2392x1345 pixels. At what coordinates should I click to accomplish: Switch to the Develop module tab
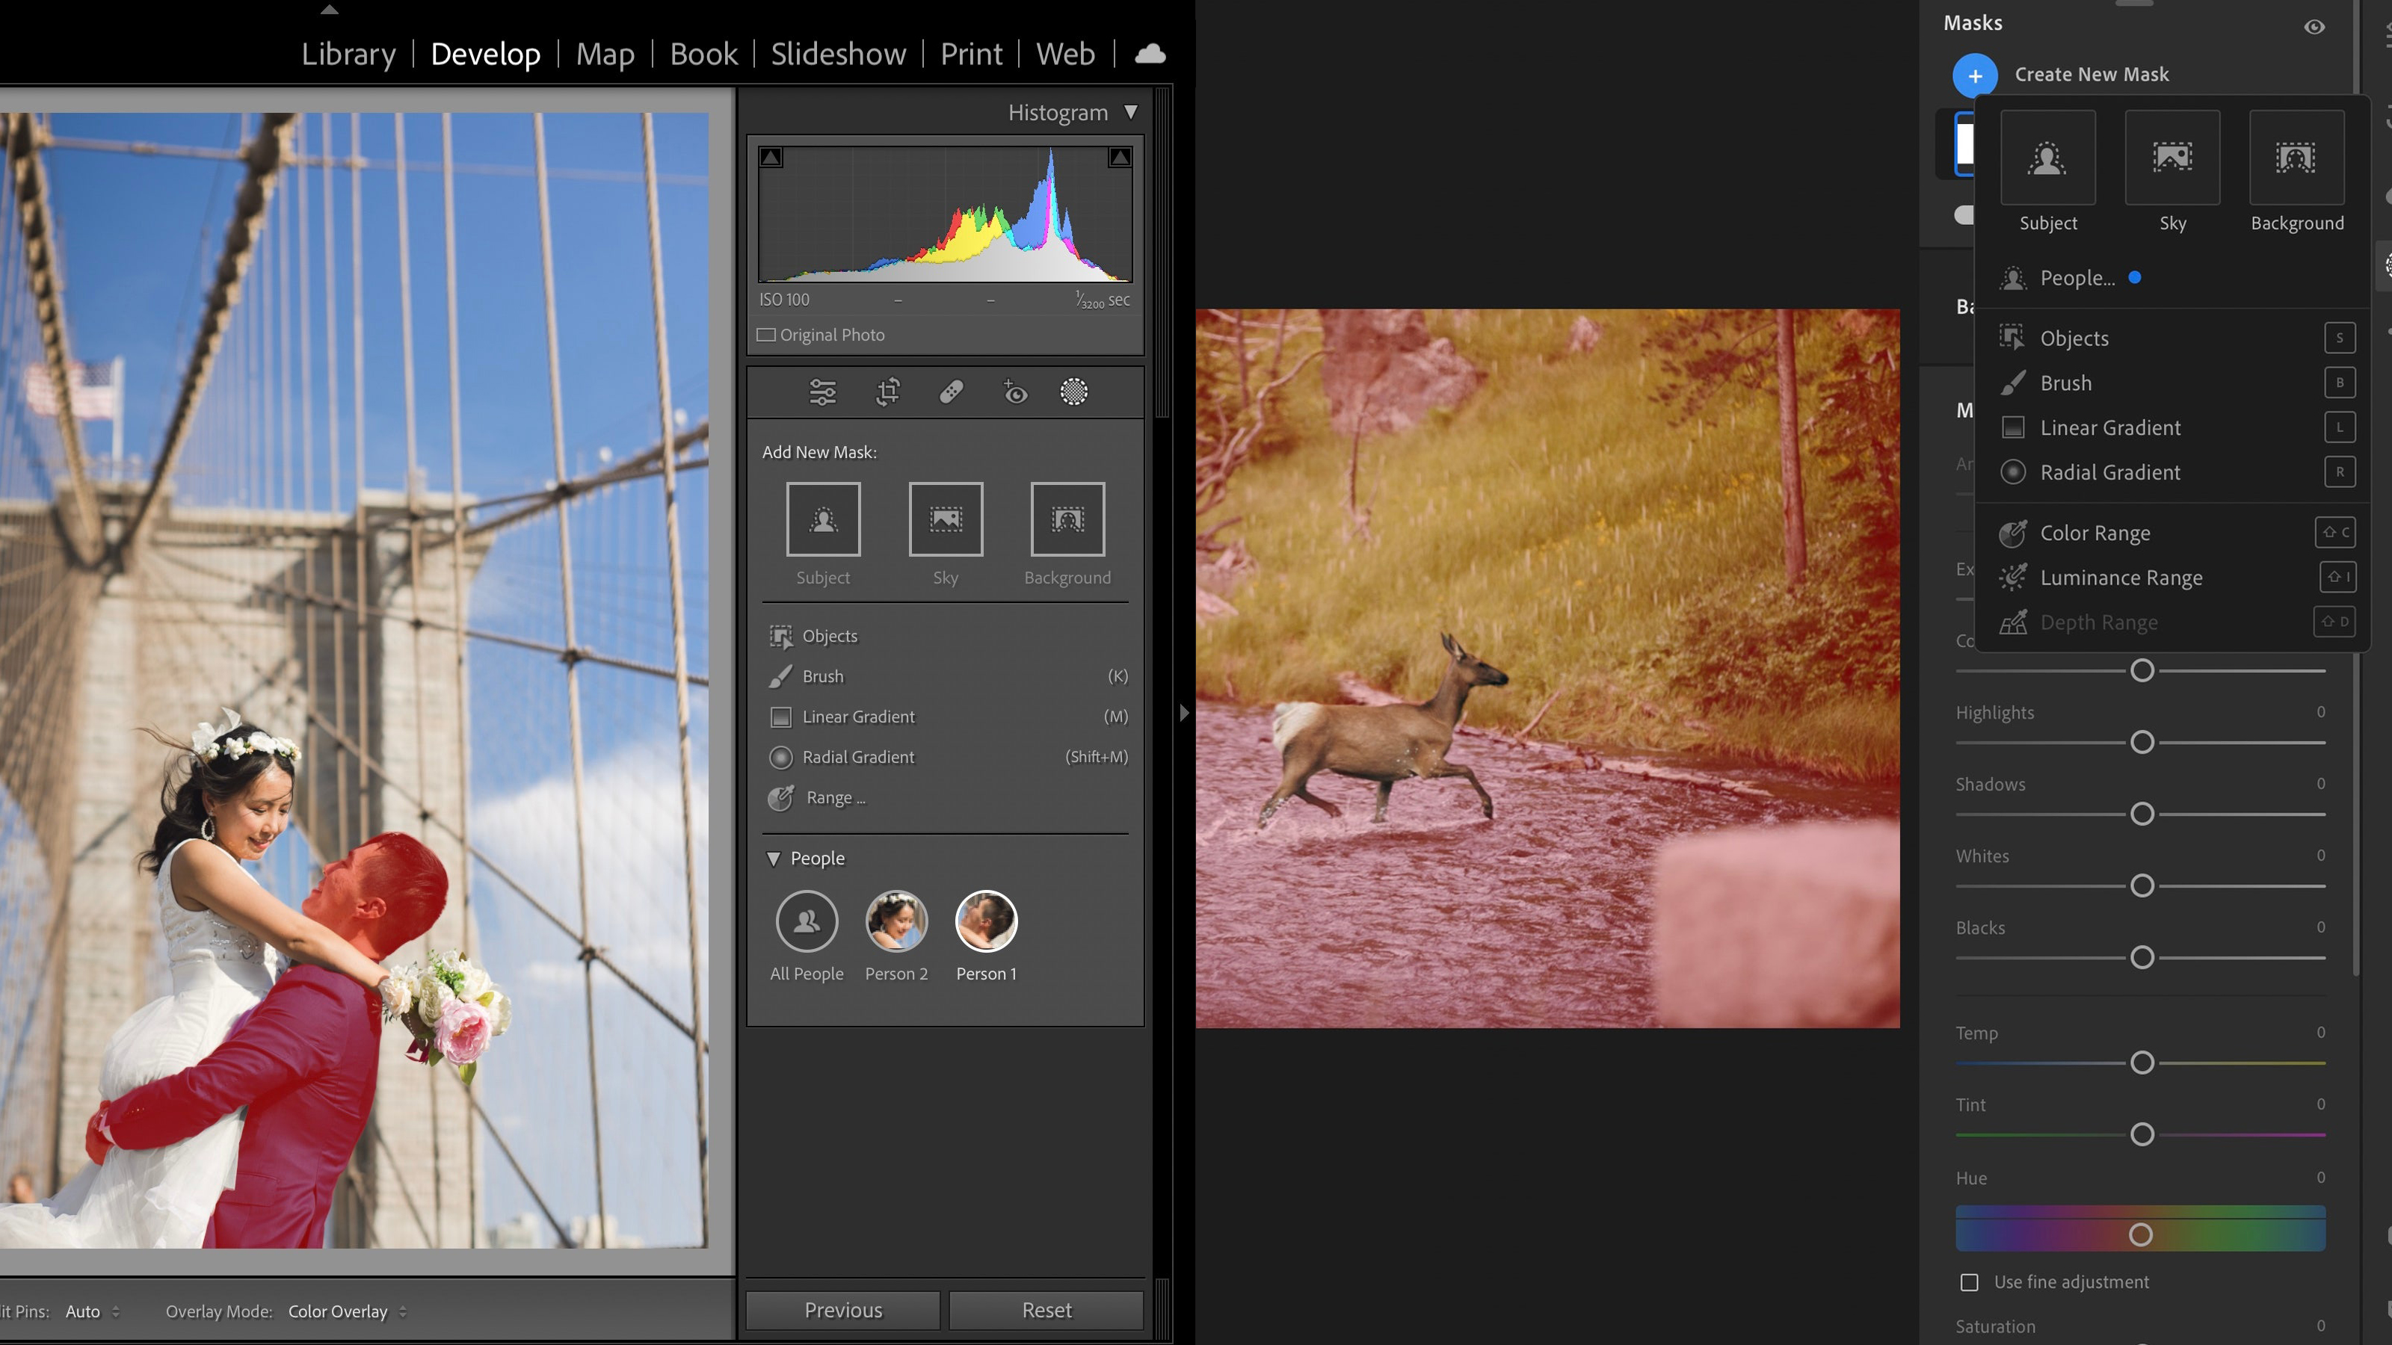coord(483,52)
